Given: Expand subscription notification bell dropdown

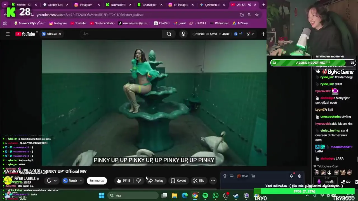Looking at the screenshot, I should coord(51,181).
